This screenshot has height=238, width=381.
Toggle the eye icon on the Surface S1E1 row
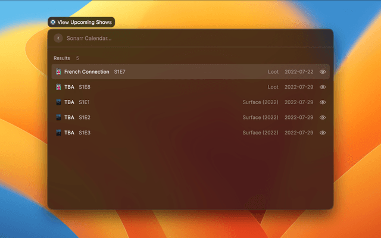pyautogui.click(x=323, y=102)
